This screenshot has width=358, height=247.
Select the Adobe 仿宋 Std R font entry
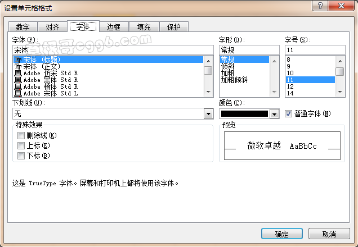pyautogui.click(x=50, y=73)
